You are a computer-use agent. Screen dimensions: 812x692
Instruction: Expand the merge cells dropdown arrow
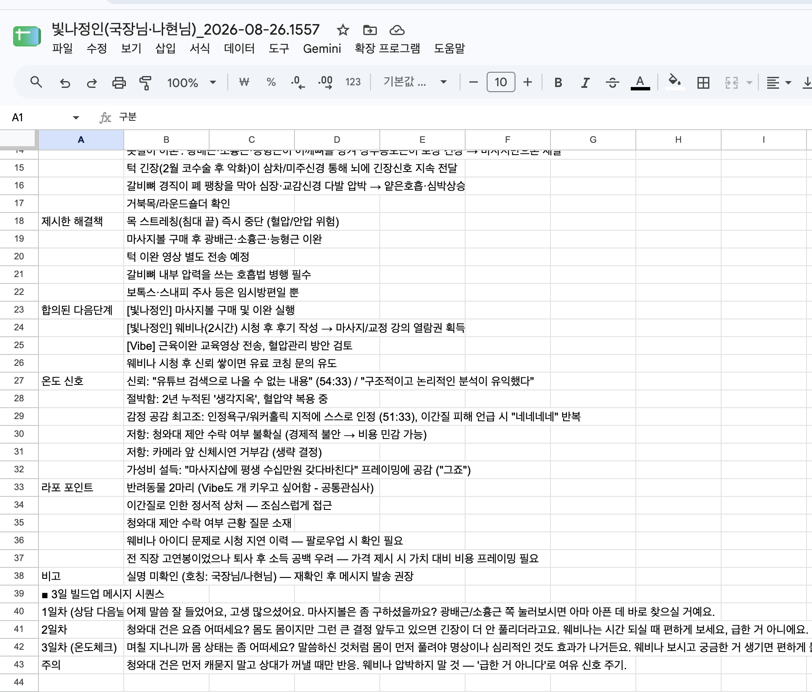click(749, 82)
